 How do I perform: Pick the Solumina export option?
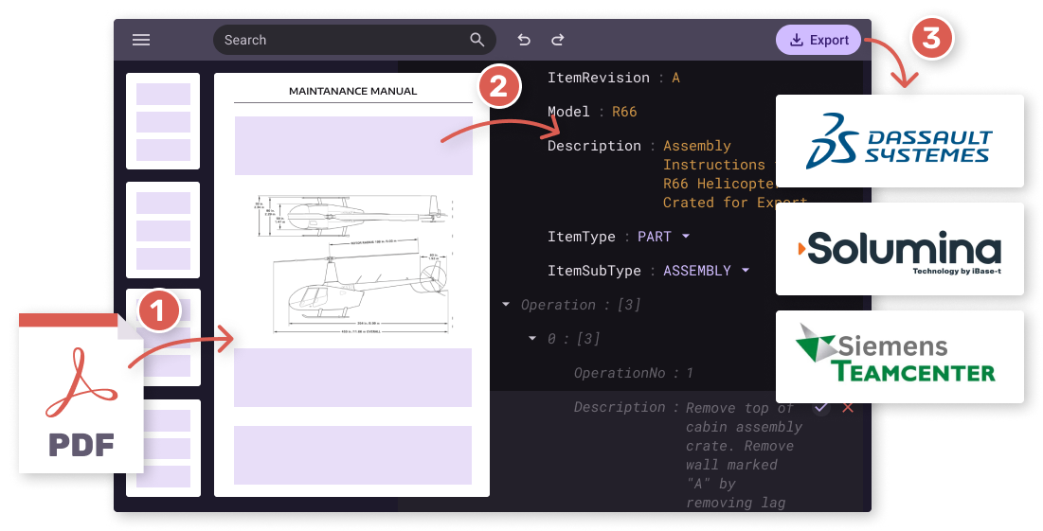pyautogui.click(x=899, y=249)
